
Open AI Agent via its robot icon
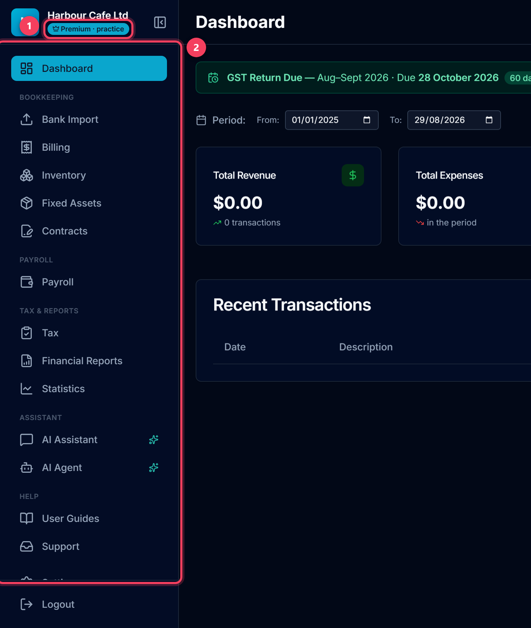(x=27, y=468)
